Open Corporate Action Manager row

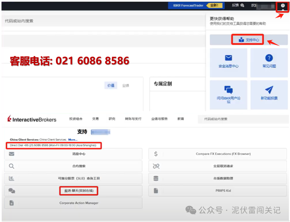click(73, 203)
